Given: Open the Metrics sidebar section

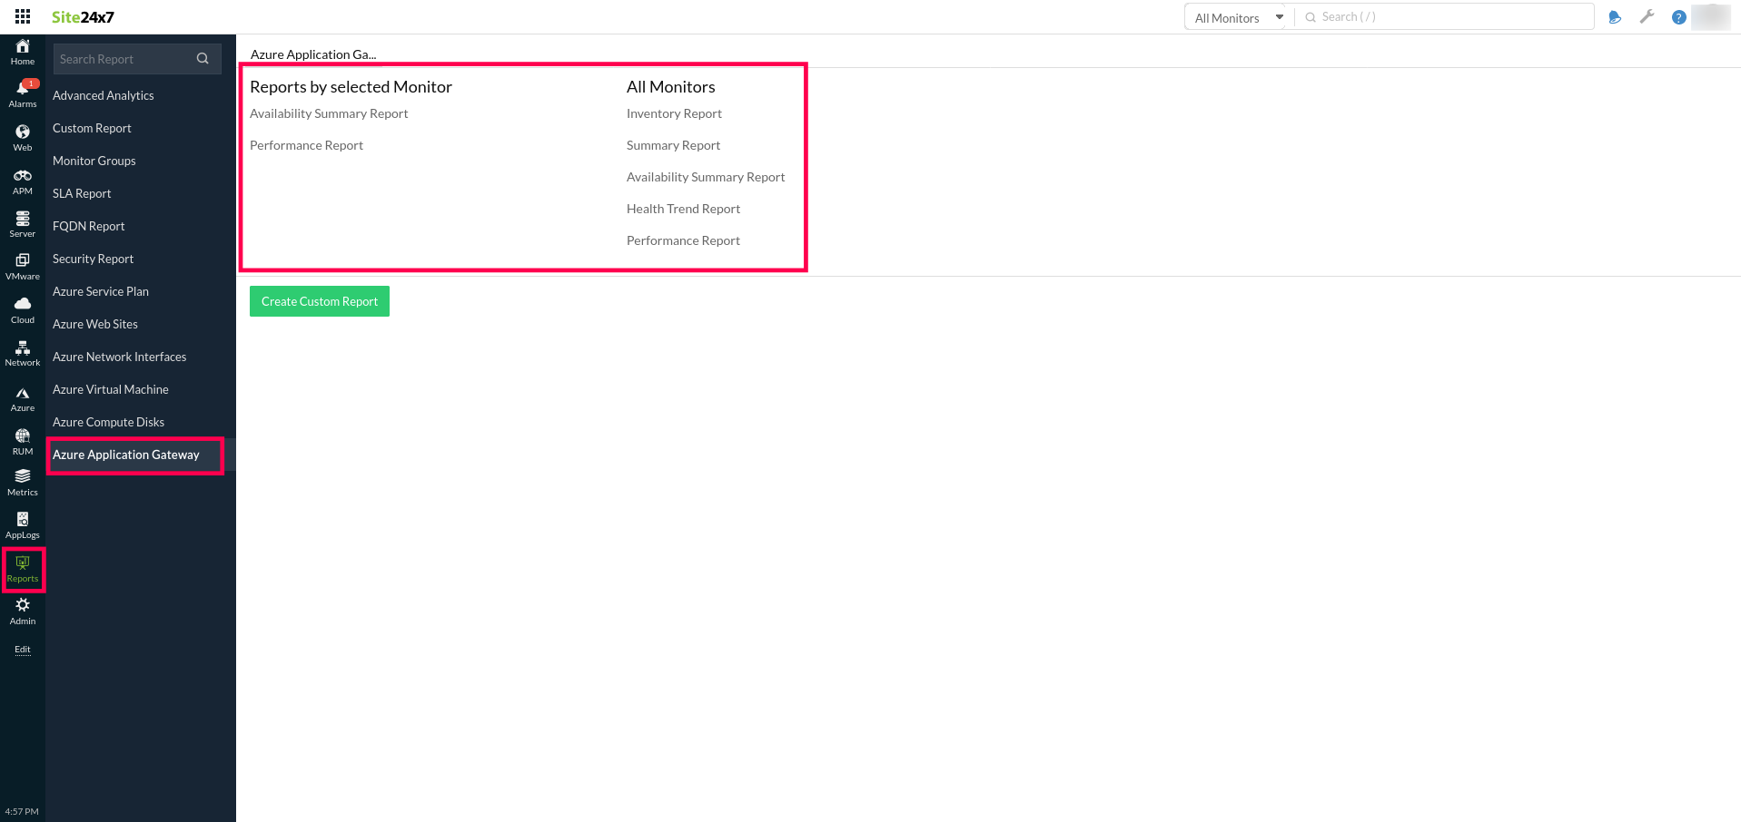Looking at the screenshot, I should [x=22, y=482].
